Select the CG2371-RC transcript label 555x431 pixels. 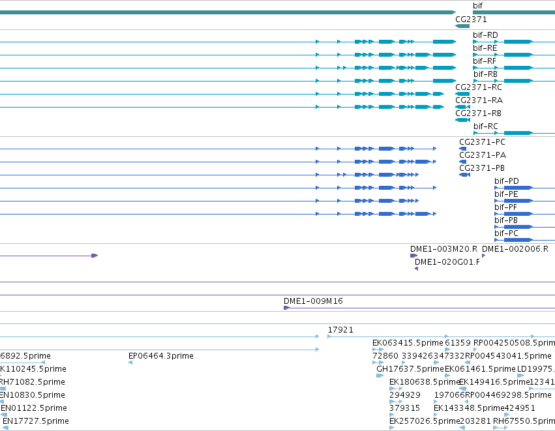(x=479, y=87)
